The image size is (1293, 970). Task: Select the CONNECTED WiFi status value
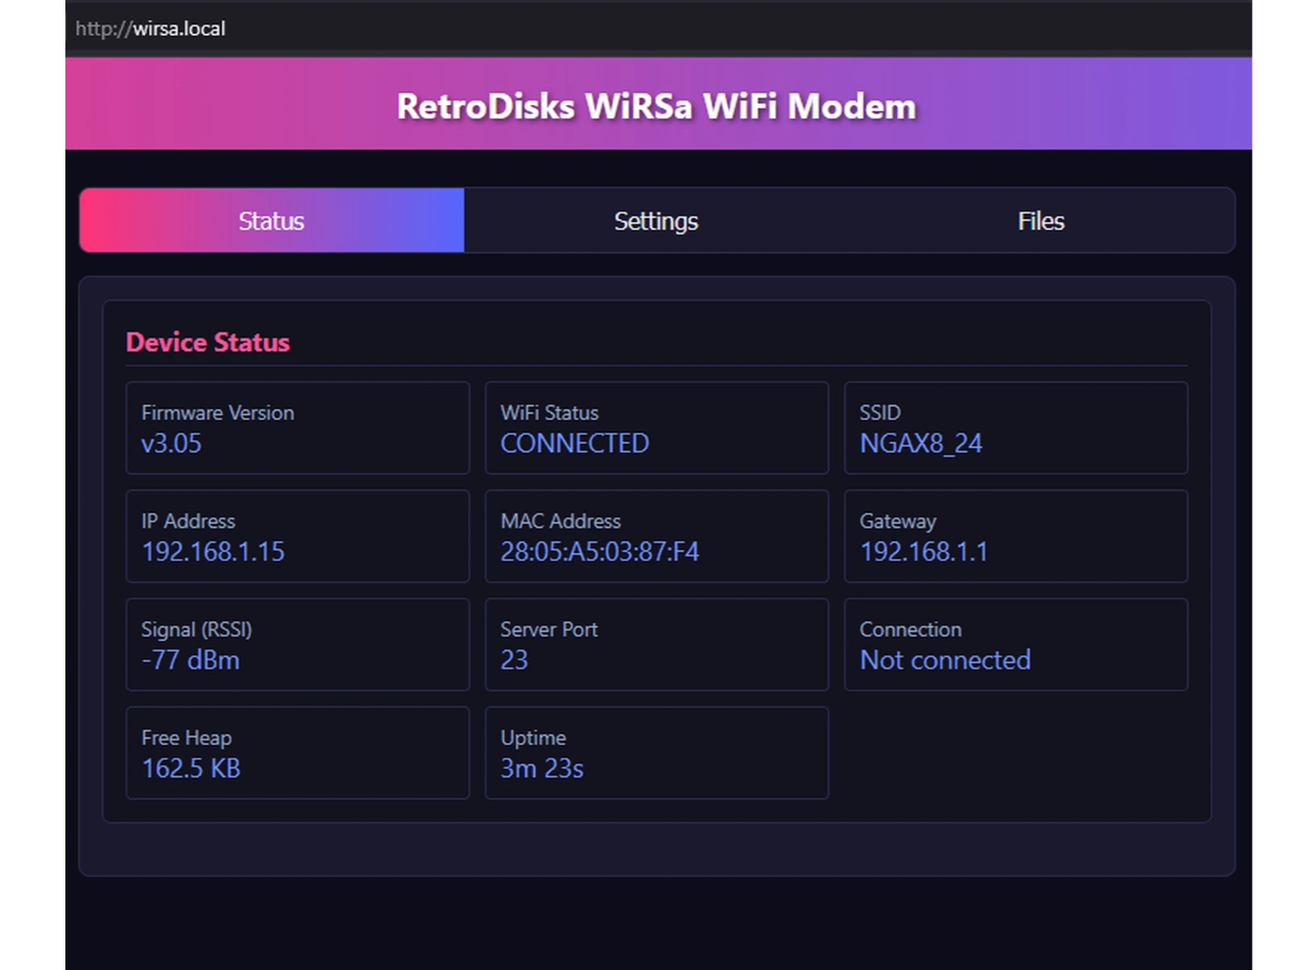[x=575, y=443]
